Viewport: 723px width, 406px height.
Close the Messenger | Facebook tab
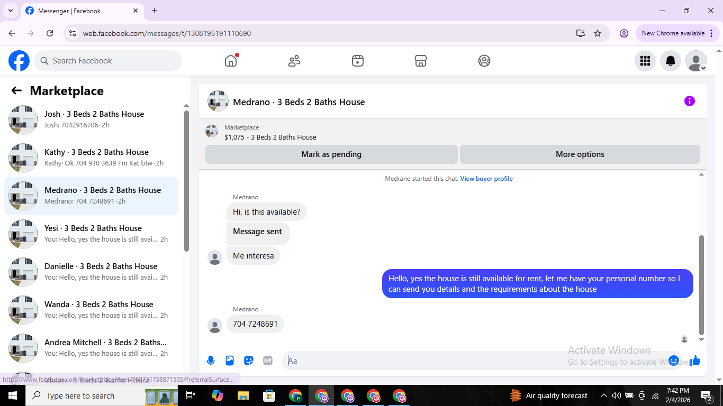pos(135,11)
